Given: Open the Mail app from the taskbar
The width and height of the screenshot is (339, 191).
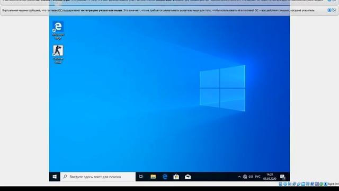Looking at the screenshot, I should click(188, 177).
